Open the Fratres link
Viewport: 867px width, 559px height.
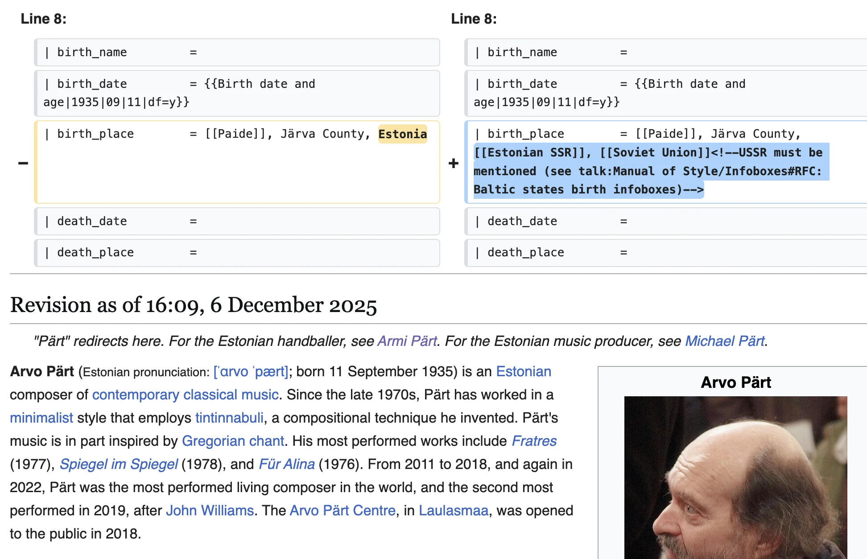tap(534, 441)
